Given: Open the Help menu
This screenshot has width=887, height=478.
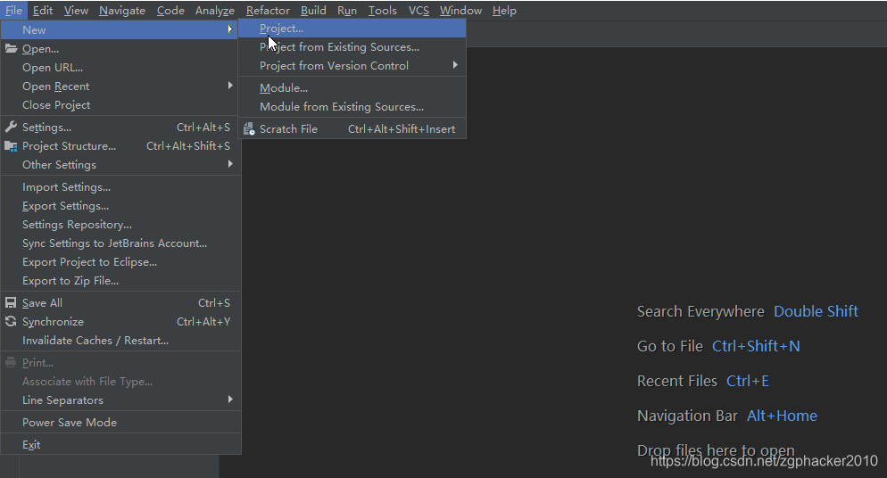Looking at the screenshot, I should tap(504, 10).
